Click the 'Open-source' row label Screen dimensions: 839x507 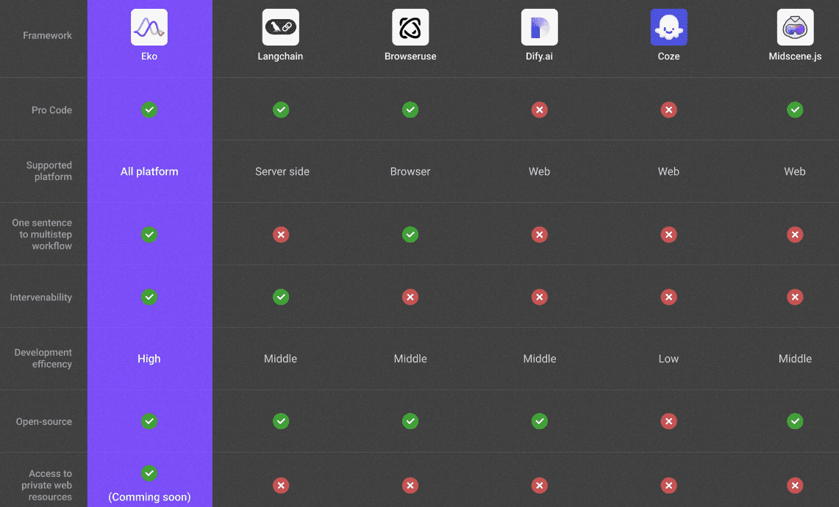(44, 422)
